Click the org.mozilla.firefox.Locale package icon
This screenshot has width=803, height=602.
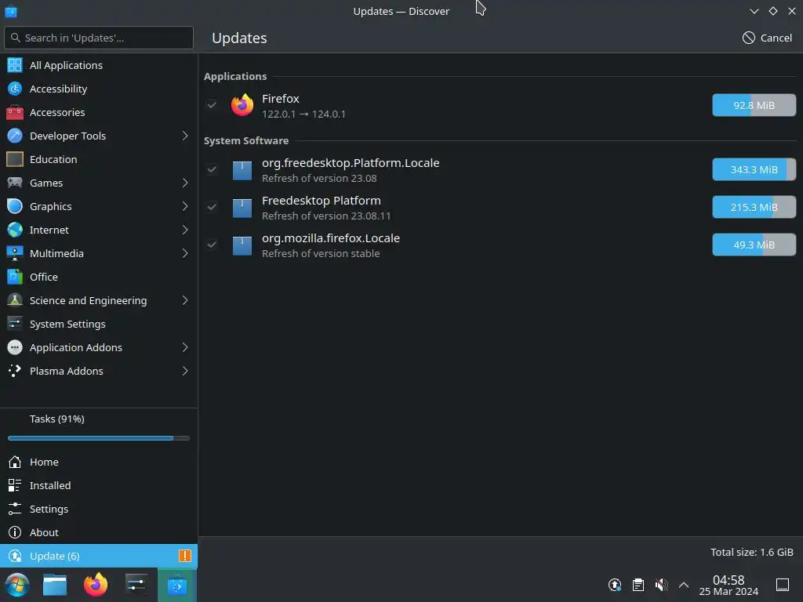pyautogui.click(x=242, y=245)
